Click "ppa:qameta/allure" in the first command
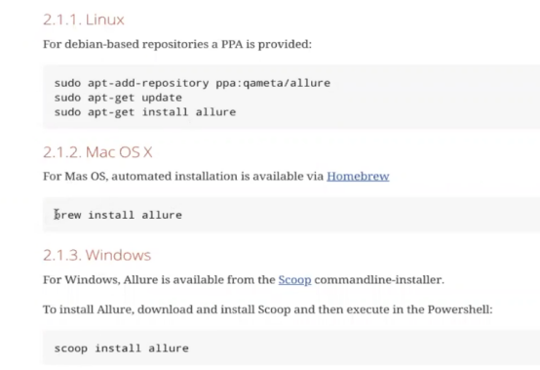 click(273, 83)
